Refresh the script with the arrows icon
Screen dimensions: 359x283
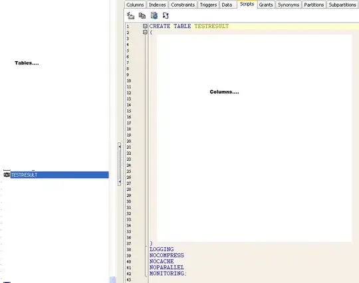(166, 15)
